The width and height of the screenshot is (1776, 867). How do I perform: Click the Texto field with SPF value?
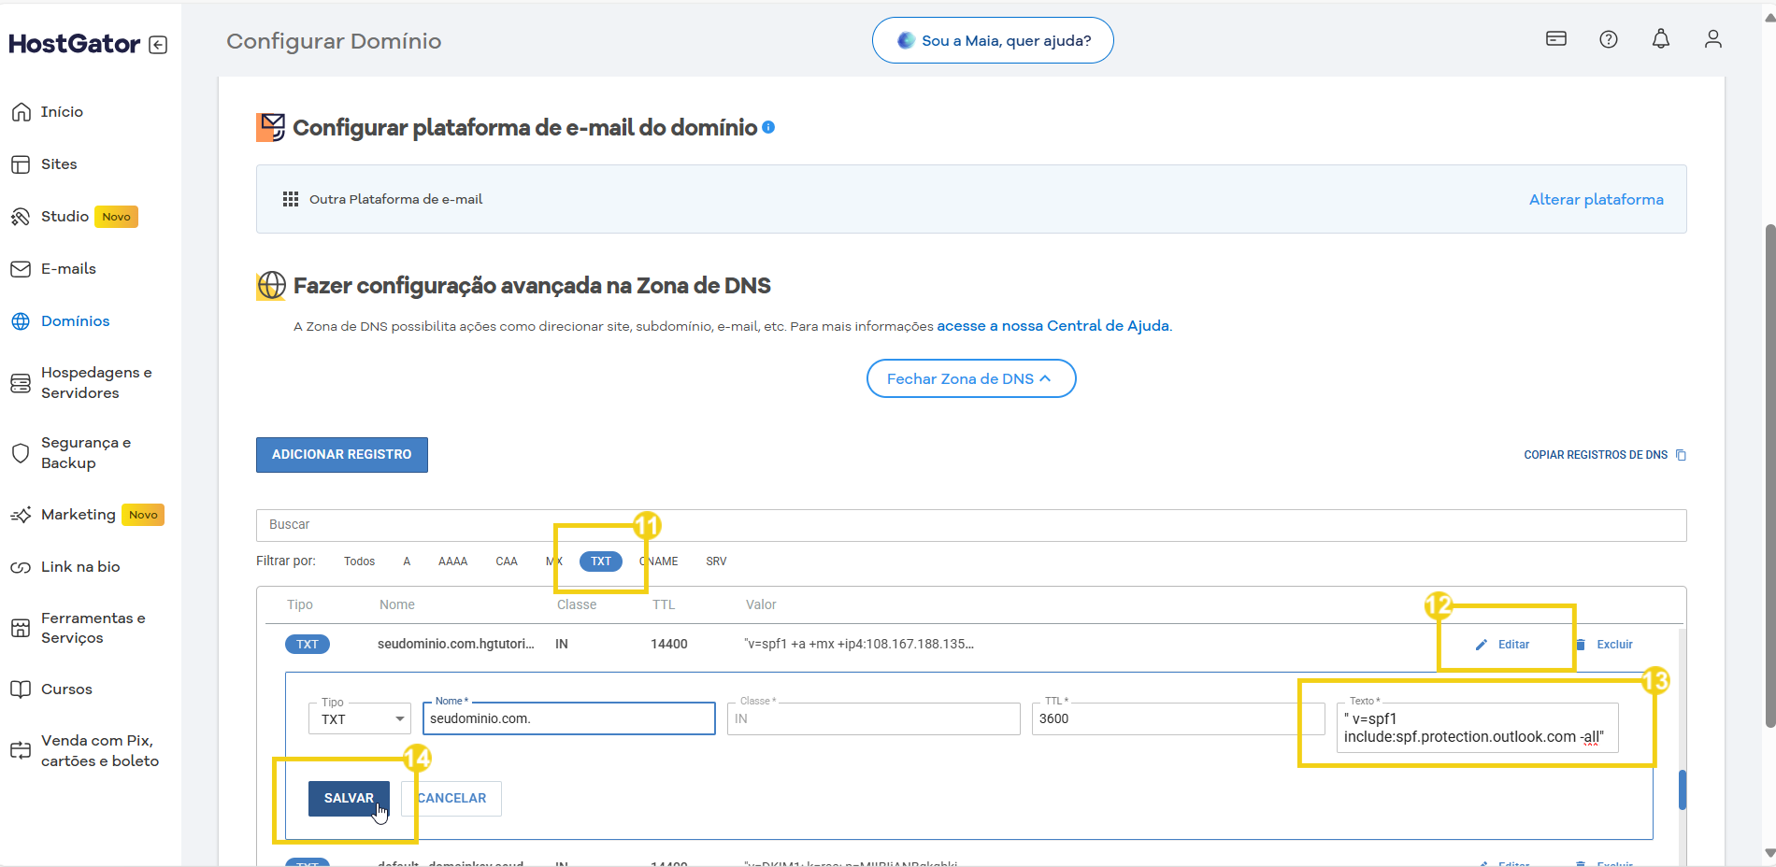click(x=1478, y=728)
